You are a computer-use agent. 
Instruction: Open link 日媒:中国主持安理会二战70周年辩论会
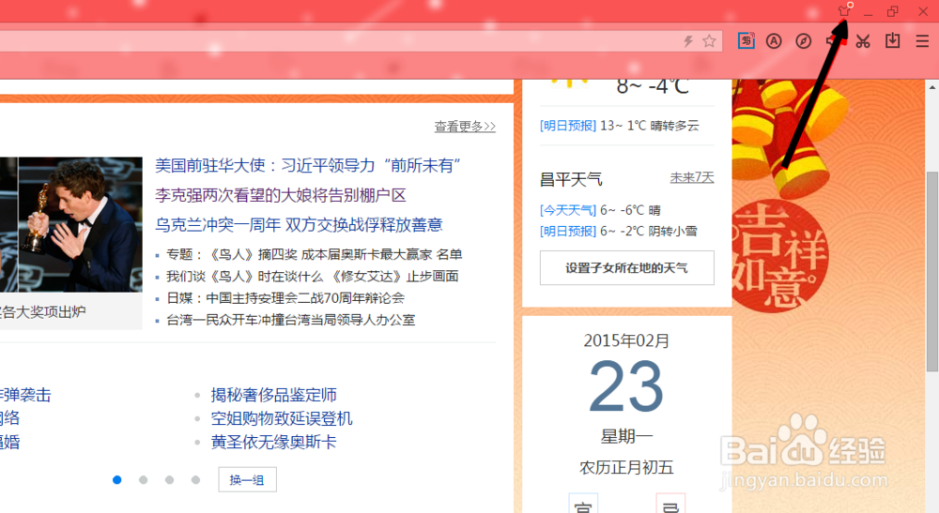coord(285,297)
